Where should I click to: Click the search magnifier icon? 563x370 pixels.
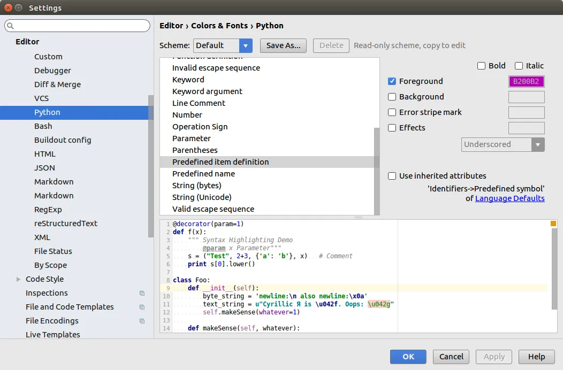[x=10, y=26]
